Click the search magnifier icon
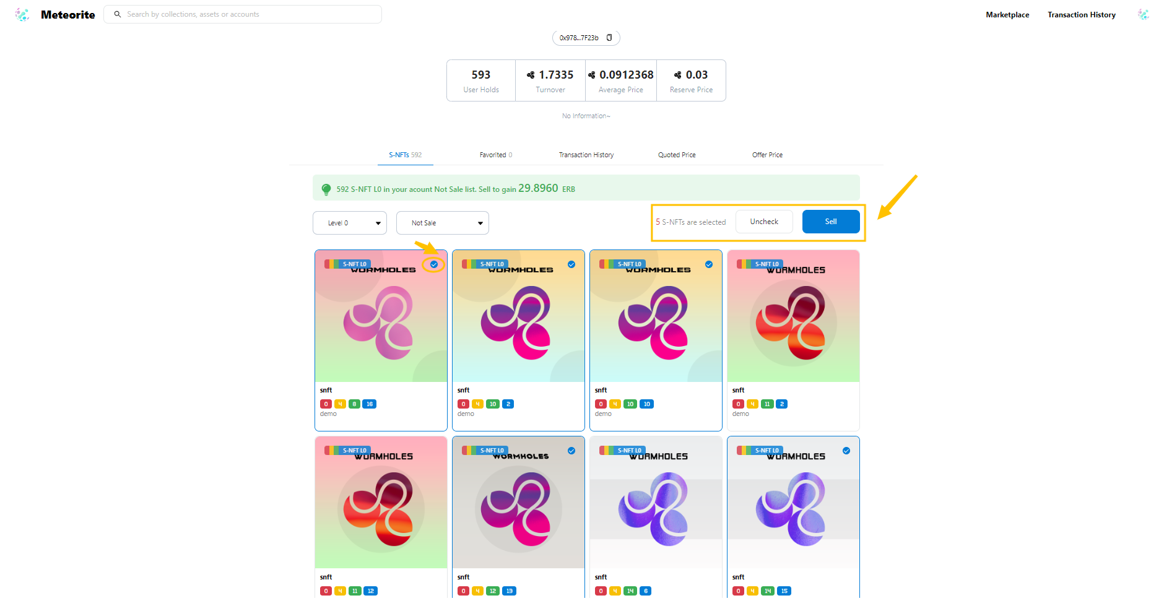The width and height of the screenshot is (1164, 598). click(x=118, y=14)
